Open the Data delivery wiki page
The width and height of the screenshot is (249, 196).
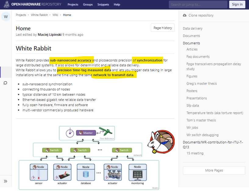[193, 28]
